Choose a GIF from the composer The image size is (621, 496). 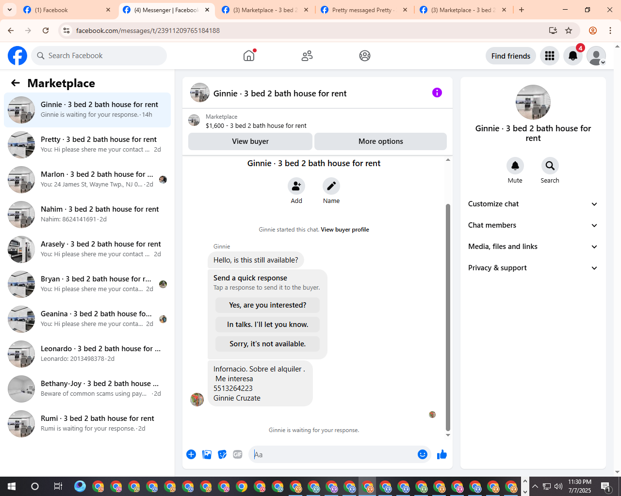pos(238,454)
